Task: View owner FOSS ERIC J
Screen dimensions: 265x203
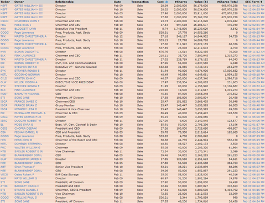Action: [x=23, y=25]
